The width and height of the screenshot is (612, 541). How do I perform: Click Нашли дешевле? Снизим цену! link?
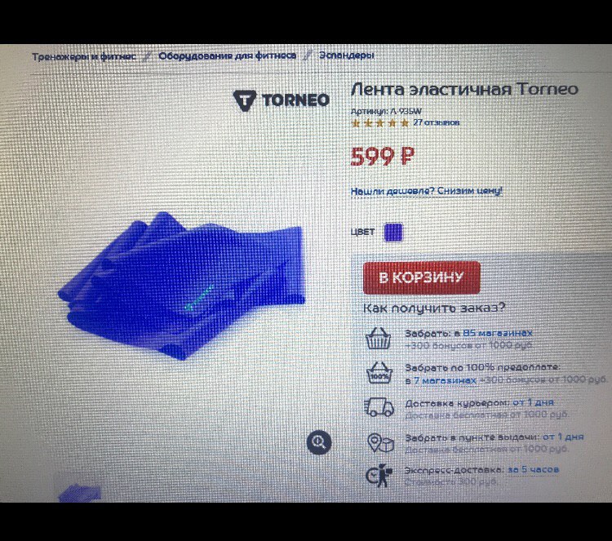427,191
